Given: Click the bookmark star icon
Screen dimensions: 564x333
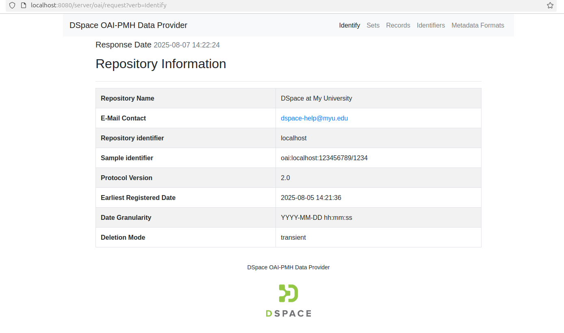Looking at the screenshot, I should [550, 5].
